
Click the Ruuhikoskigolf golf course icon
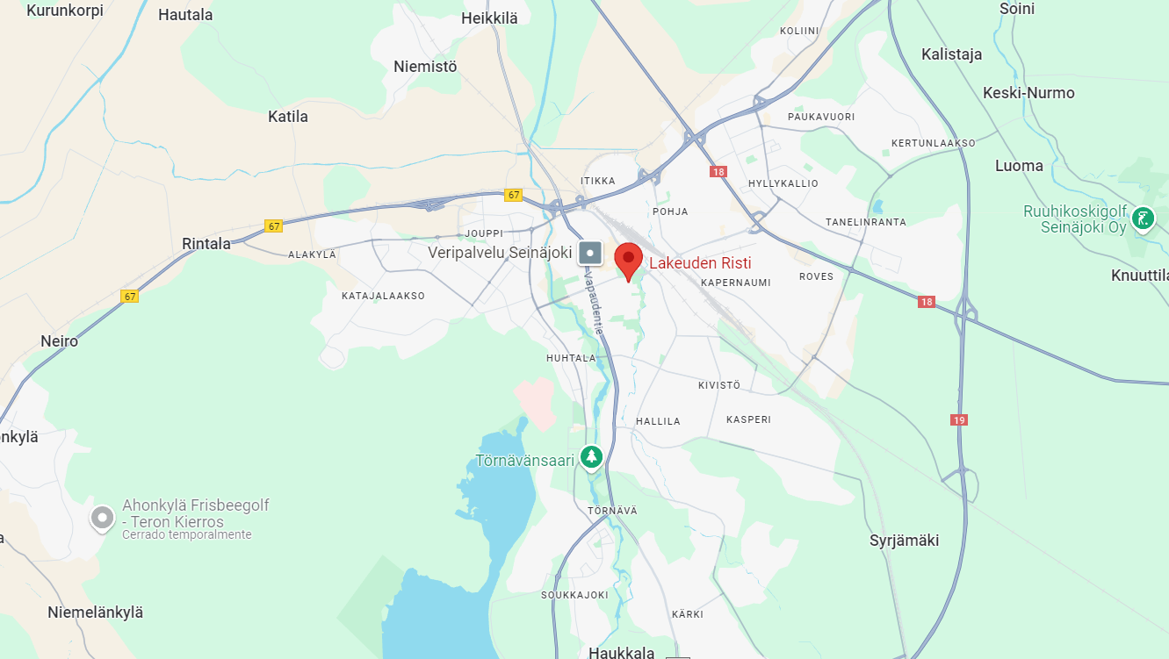click(x=1143, y=218)
